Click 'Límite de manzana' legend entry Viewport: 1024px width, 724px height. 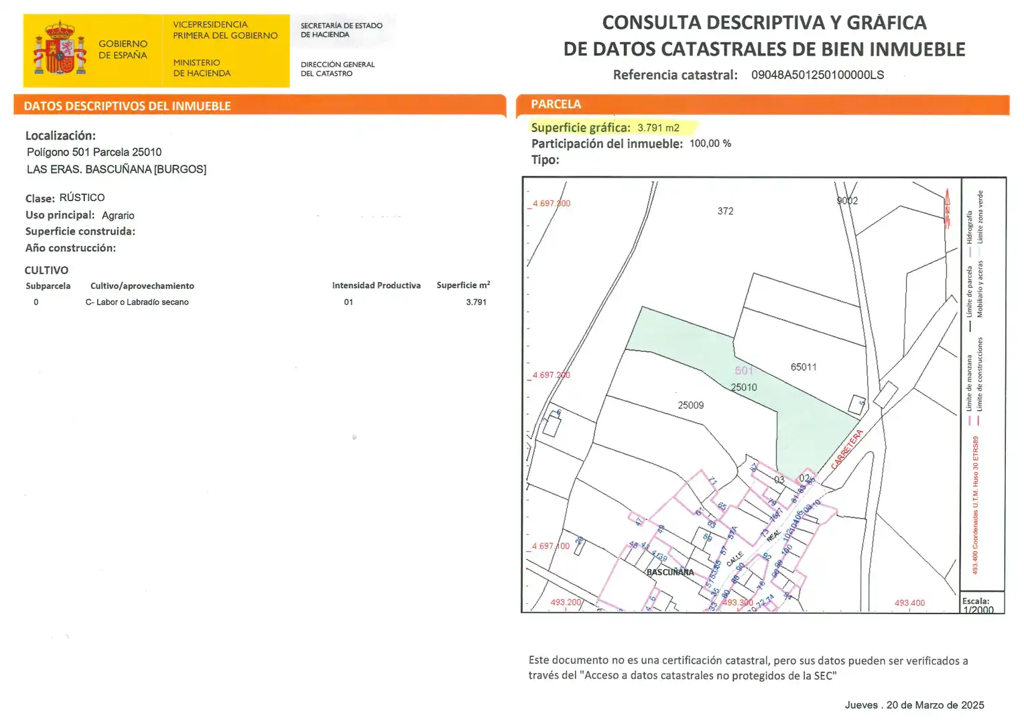tap(969, 389)
